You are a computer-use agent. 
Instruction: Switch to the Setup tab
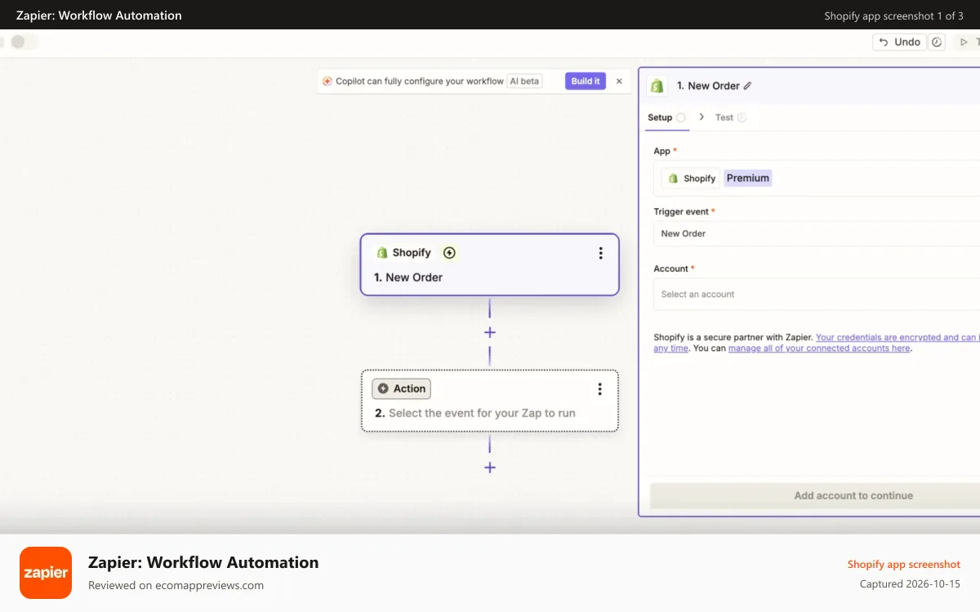(x=666, y=118)
